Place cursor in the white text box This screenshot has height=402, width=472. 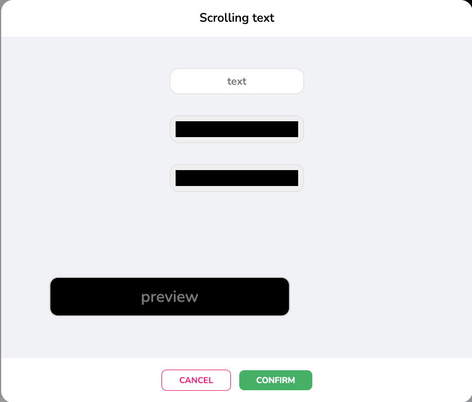236,81
